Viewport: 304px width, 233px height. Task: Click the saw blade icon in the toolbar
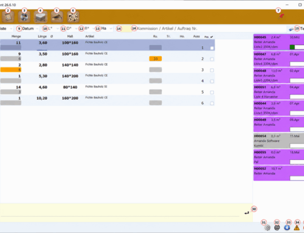(24, 17)
